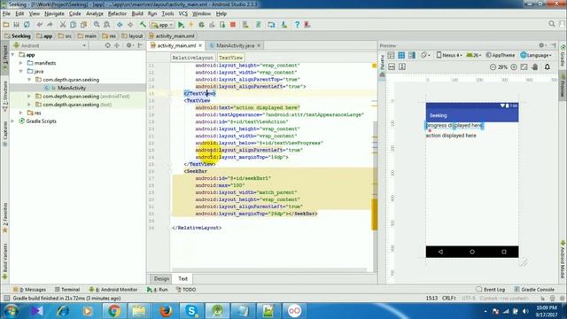This screenshot has height=319, width=567.
Task: Click the red Stop icon
Action: click(x=233, y=25)
